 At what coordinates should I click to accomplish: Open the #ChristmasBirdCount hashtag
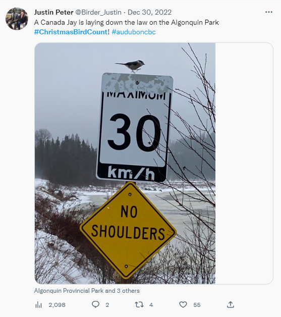[71, 32]
